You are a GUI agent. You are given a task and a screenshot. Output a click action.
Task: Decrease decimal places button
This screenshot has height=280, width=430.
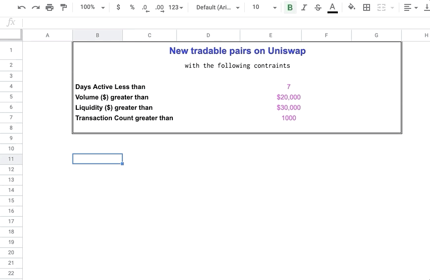(145, 7)
